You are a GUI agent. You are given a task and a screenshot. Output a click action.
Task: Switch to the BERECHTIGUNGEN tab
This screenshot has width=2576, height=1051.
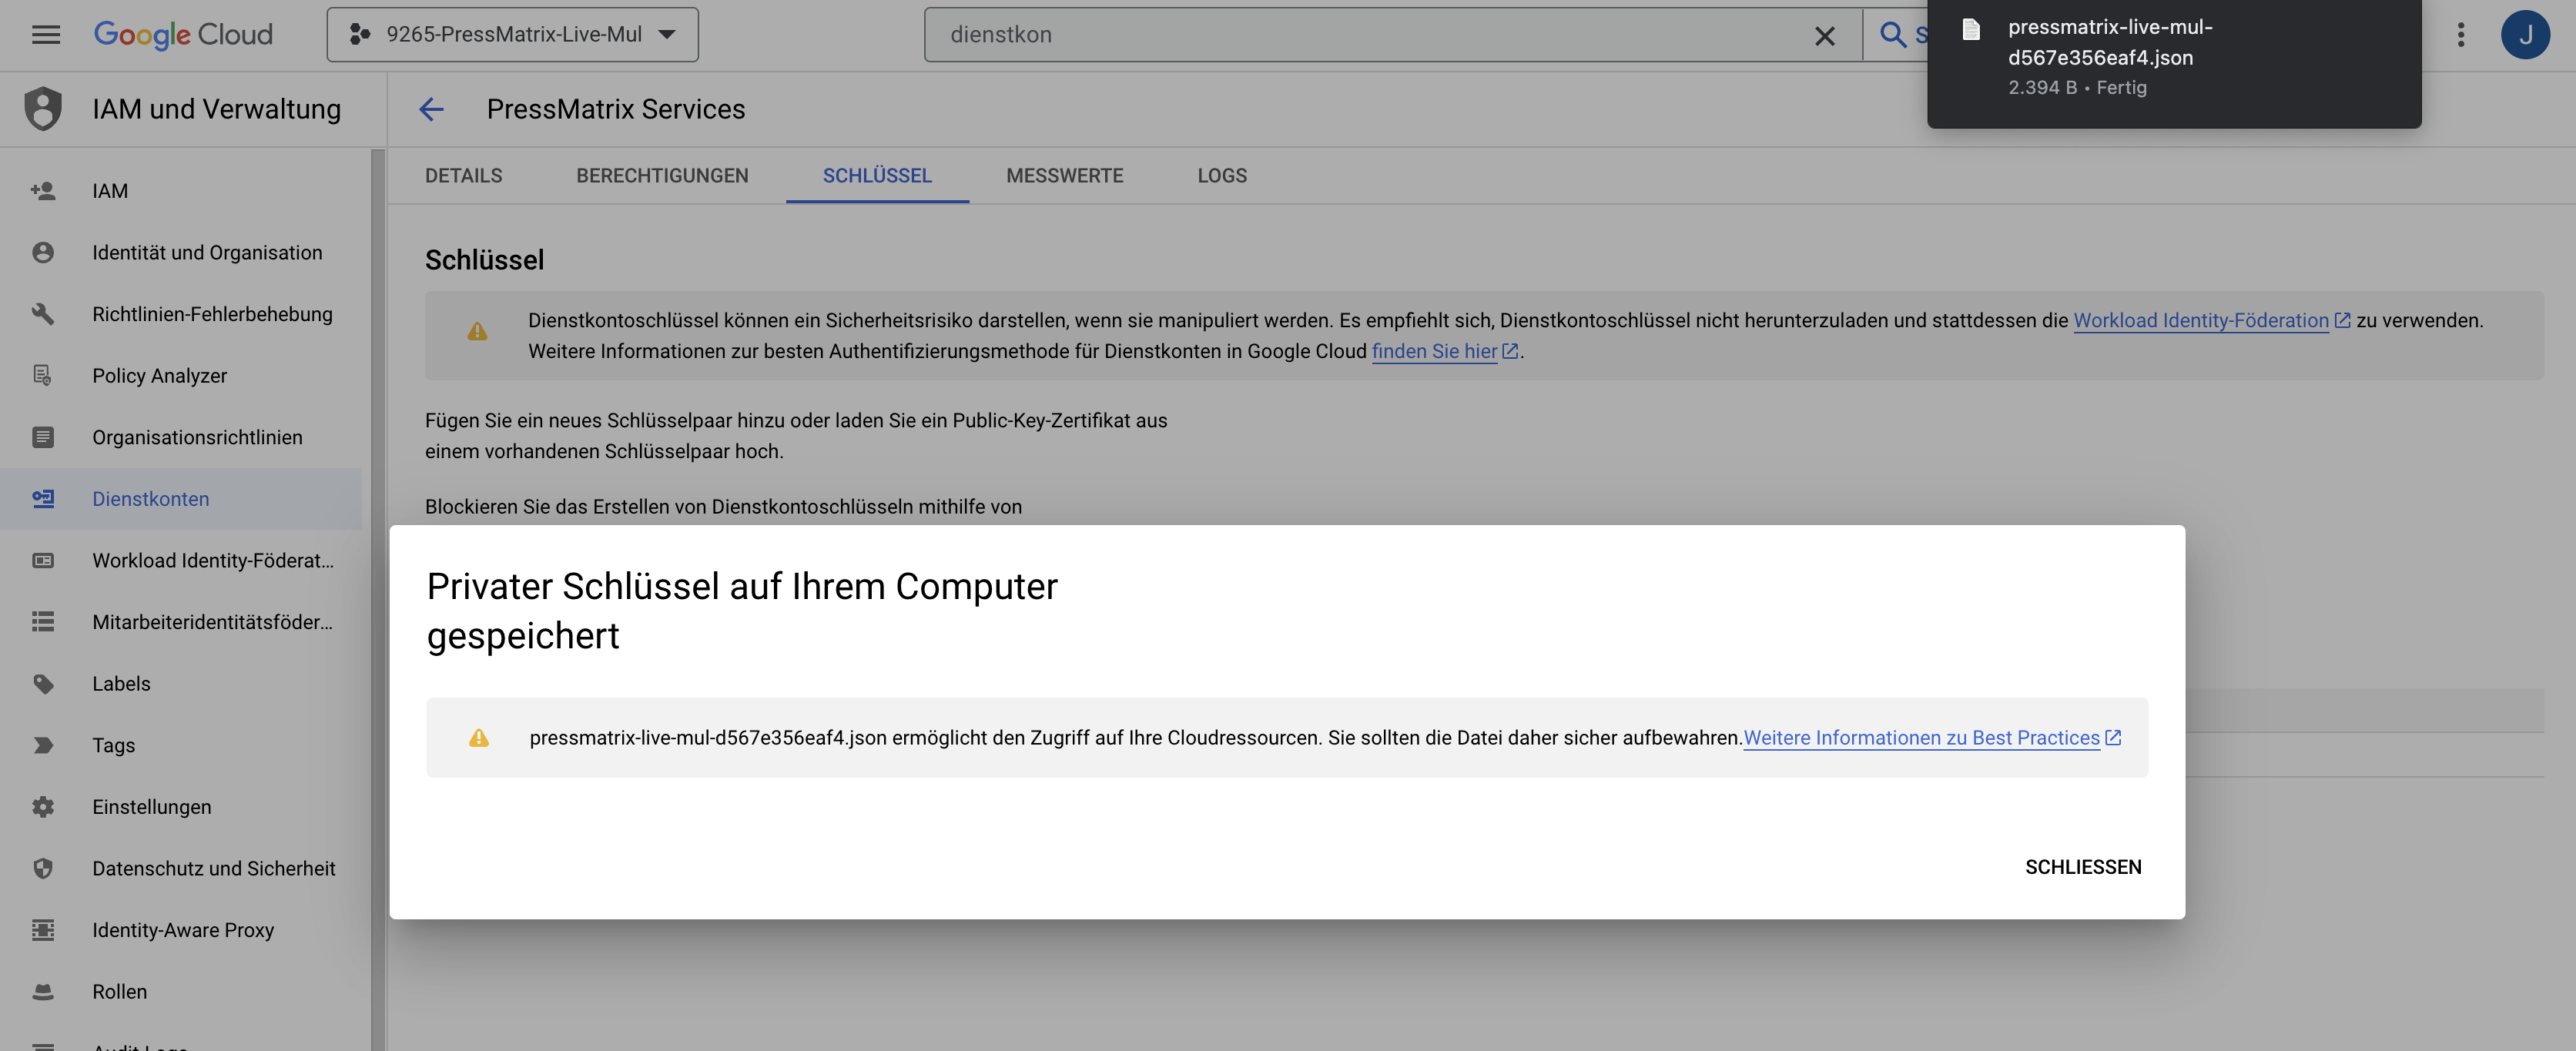click(662, 176)
